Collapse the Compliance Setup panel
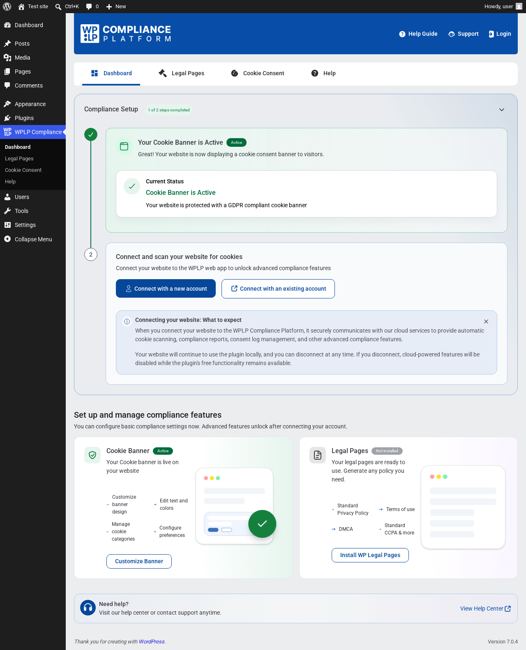526x650 pixels. point(502,110)
